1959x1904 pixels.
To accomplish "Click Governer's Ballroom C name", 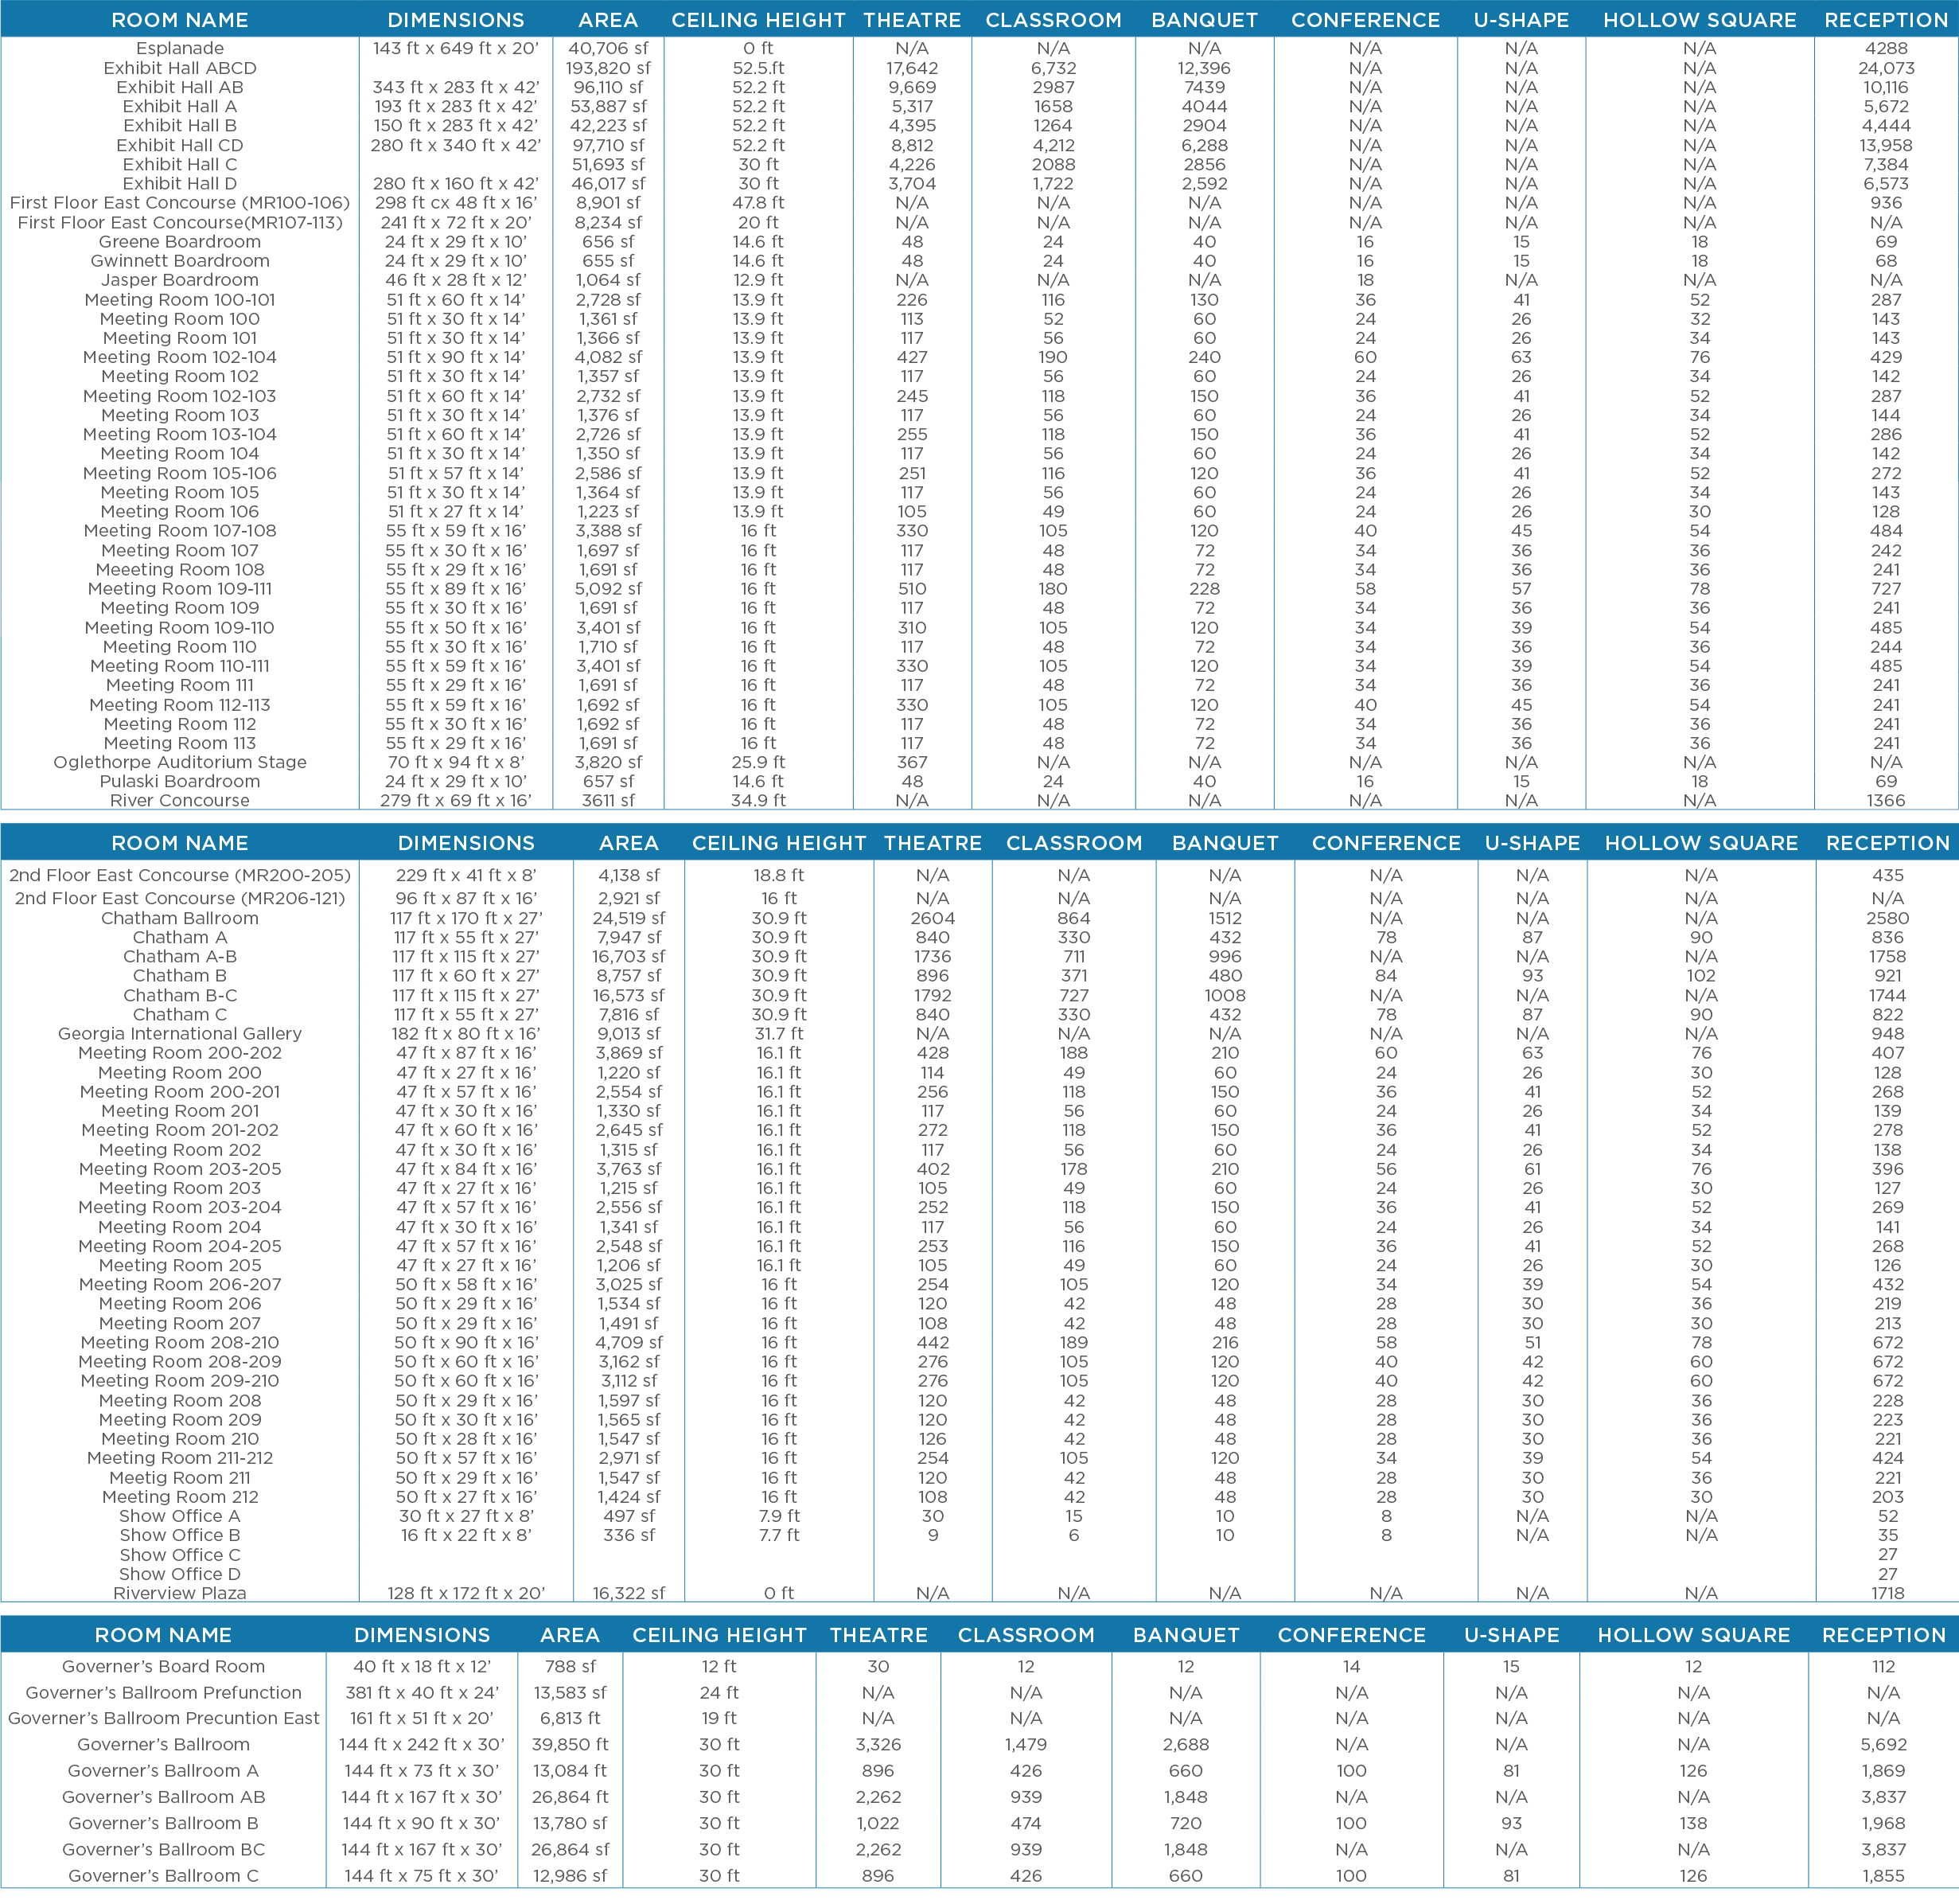I will [x=163, y=1876].
